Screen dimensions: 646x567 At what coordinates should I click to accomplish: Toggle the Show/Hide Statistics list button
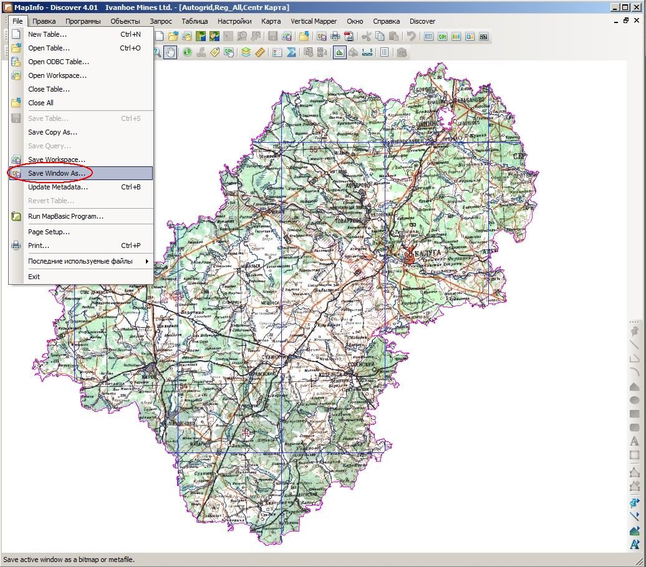tap(384, 52)
